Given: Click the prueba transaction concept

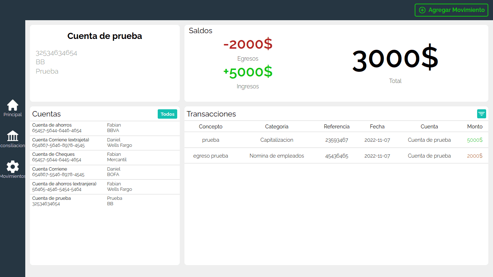Looking at the screenshot, I should tap(211, 140).
